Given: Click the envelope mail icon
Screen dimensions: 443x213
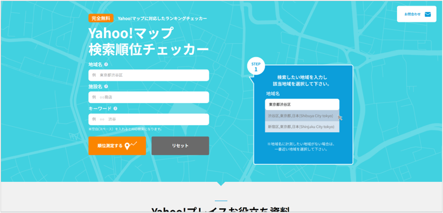Looking at the screenshot, I should tap(428, 14).
